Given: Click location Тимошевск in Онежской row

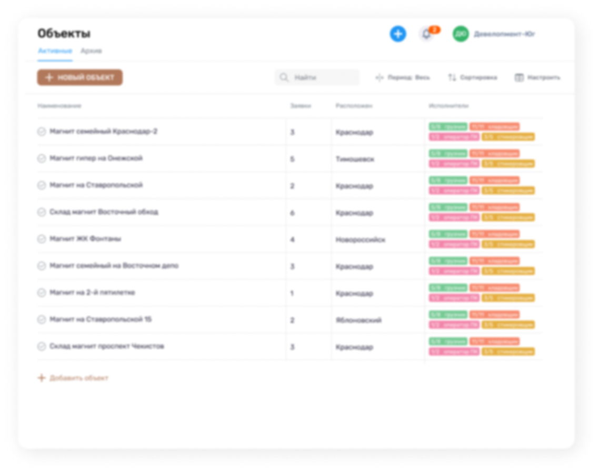Looking at the screenshot, I should coord(355,159).
